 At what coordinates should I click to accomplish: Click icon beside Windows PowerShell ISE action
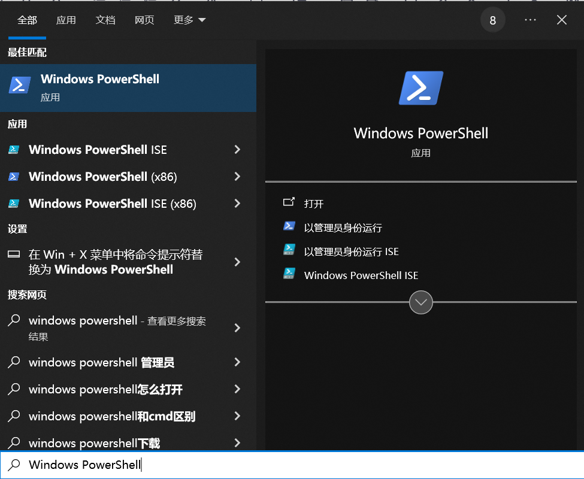(289, 274)
